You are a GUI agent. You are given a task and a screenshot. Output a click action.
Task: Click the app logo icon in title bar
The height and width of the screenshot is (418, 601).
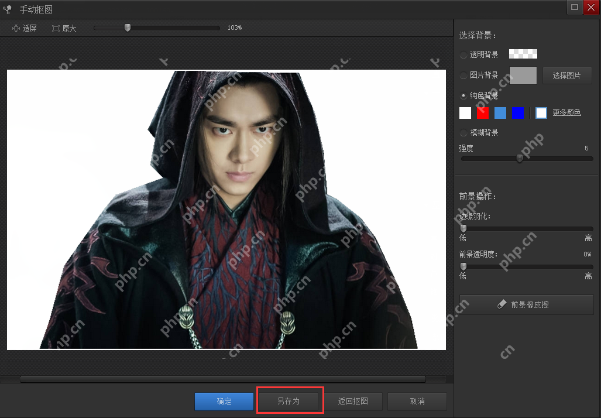[8, 8]
